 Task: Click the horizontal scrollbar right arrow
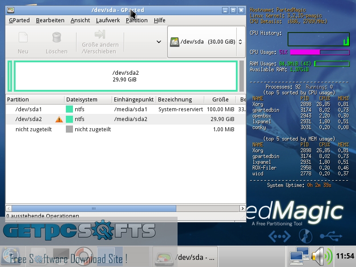click(242, 208)
